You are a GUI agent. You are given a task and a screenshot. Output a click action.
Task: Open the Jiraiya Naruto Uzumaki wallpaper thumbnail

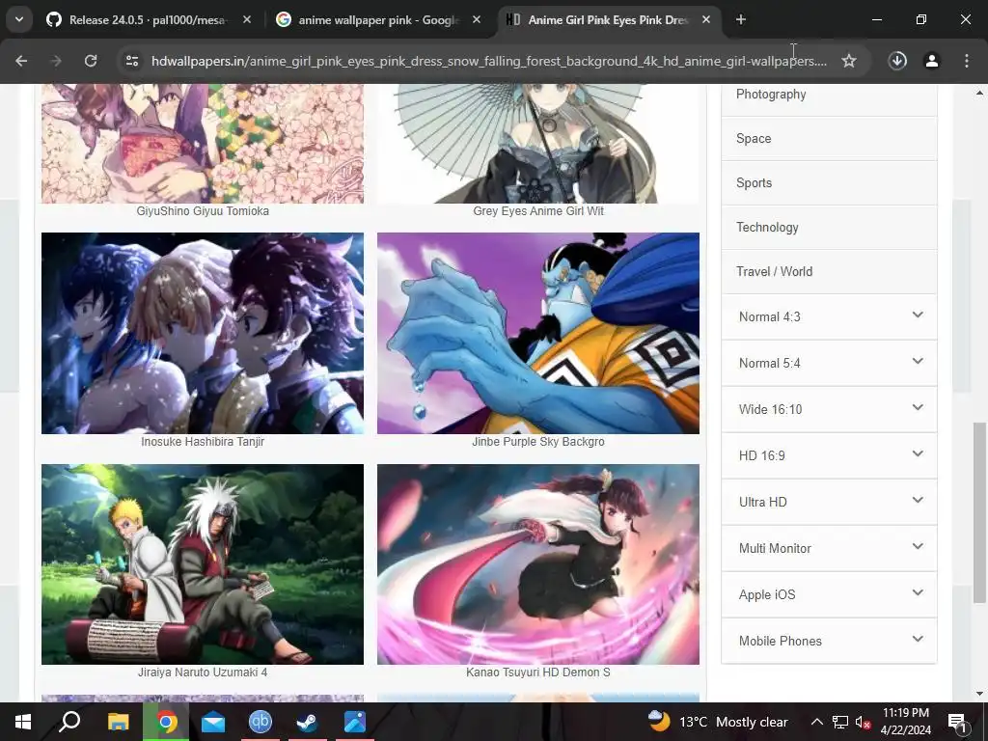(x=203, y=564)
